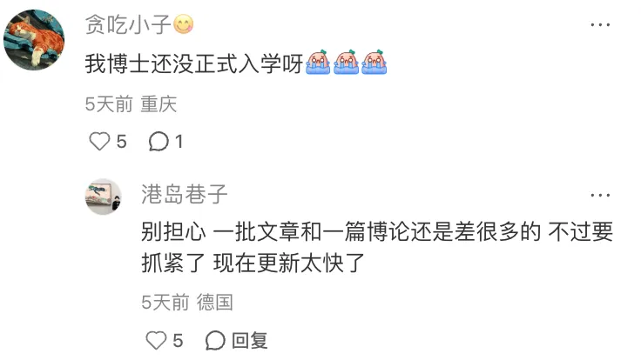Click the 5天前 重庆 timestamp

(x=131, y=104)
